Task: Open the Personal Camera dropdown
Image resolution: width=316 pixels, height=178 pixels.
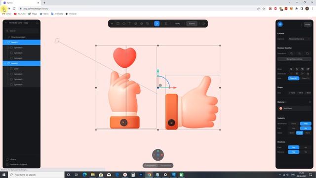Action: [x=299, y=39]
